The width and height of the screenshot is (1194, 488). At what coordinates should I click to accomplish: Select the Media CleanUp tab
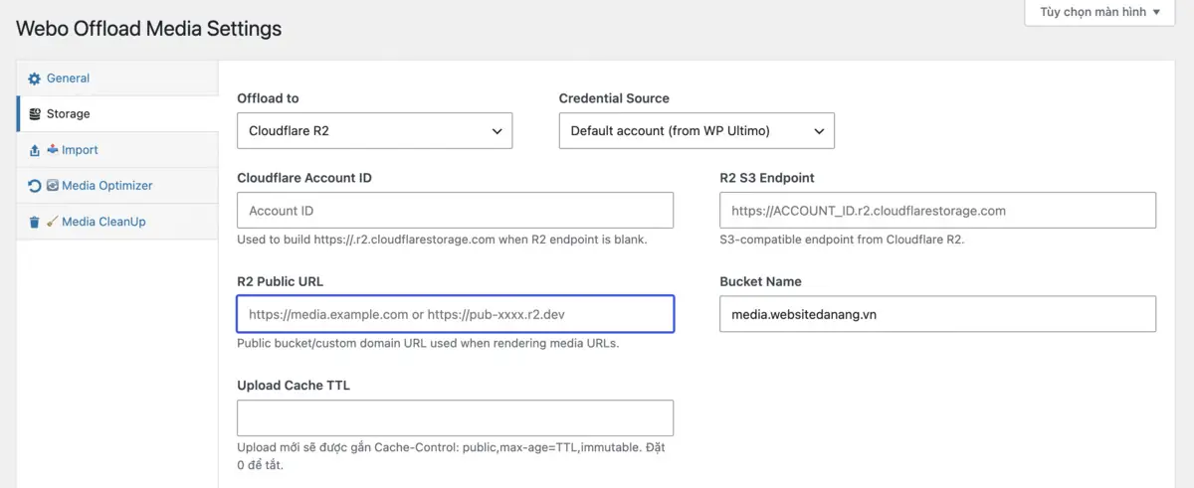pyautogui.click(x=117, y=221)
